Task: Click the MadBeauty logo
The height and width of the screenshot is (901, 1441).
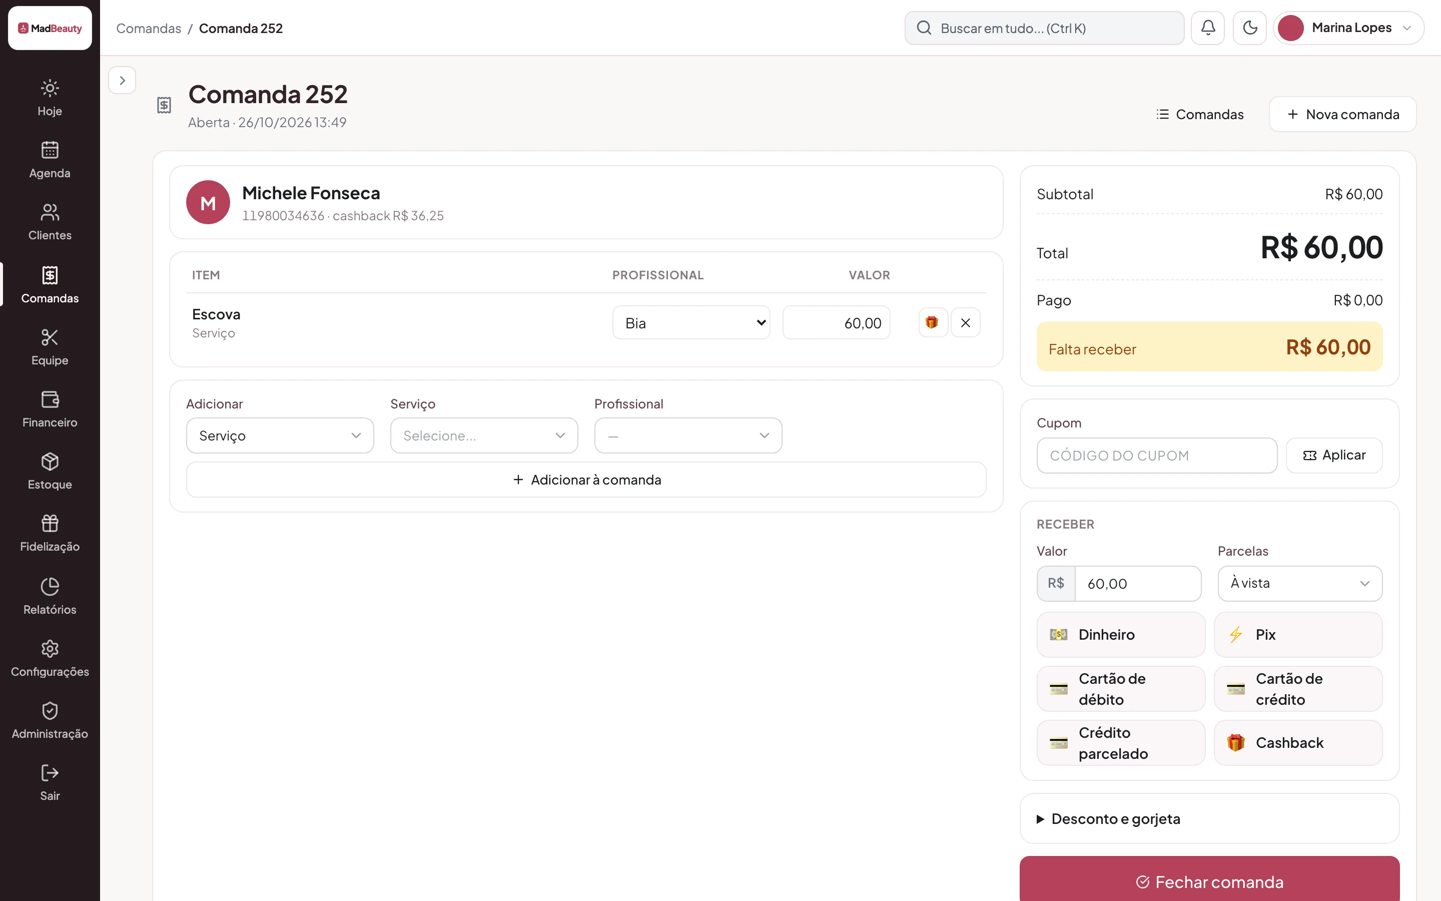Action: click(x=50, y=28)
